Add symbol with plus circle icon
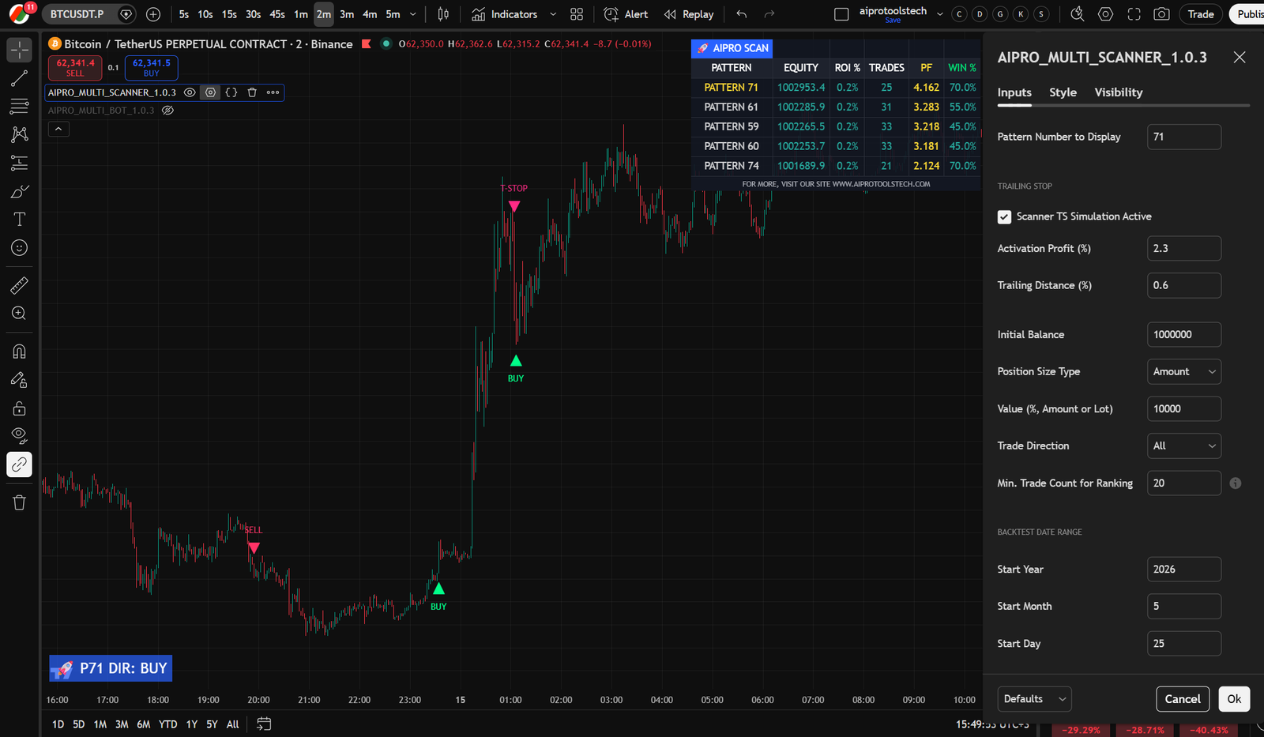Viewport: 1264px width, 737px height. 153,14
